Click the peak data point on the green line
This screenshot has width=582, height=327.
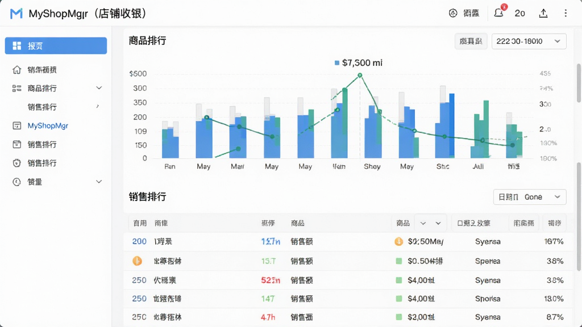pos(360,76)
